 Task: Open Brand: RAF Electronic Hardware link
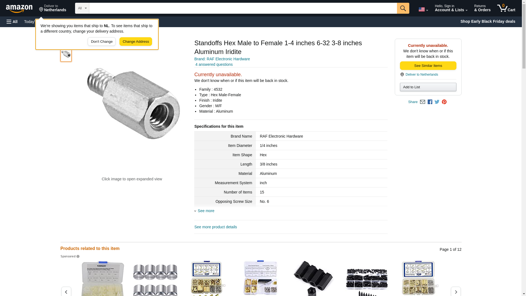[222, 59]
